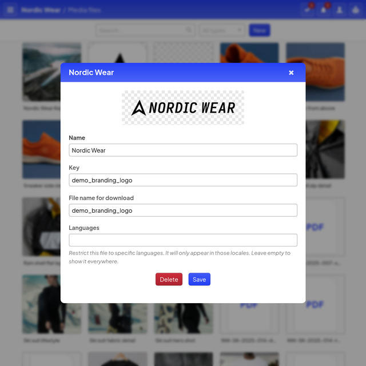Screen dimensions: 366x366
Task: Open the file types filter dropdown
Action: coord(221,30)
